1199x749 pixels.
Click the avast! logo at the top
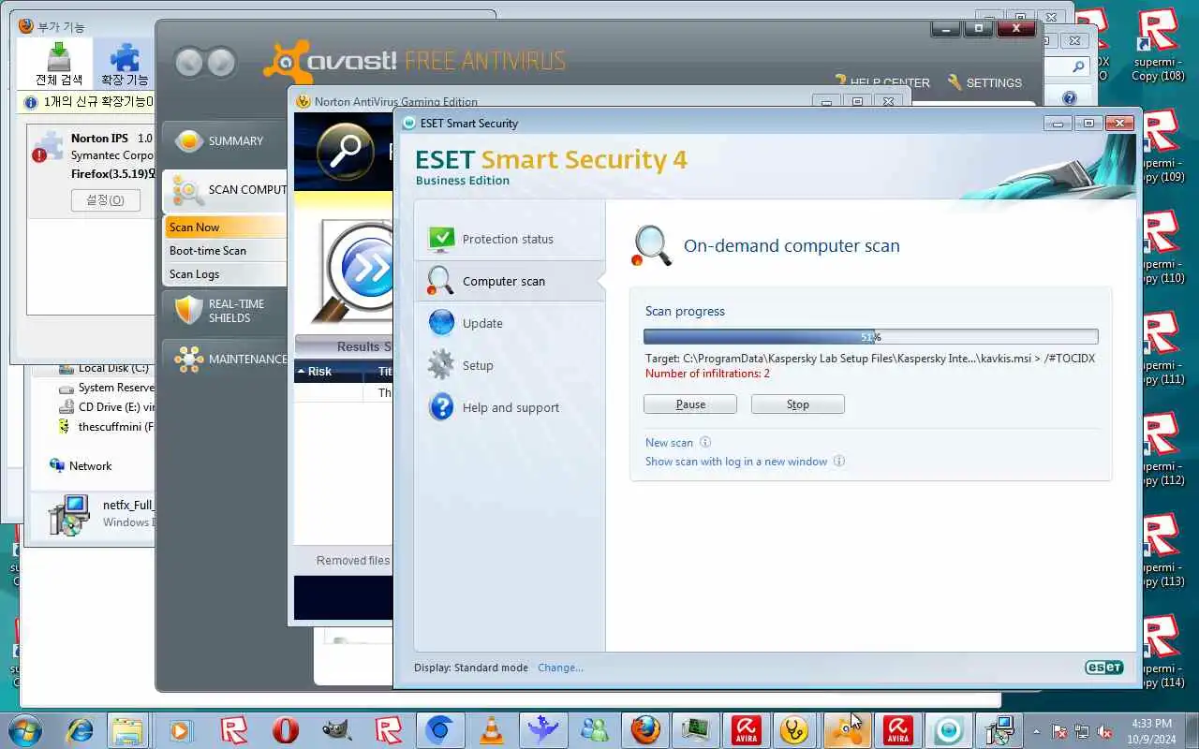point(332,61)
